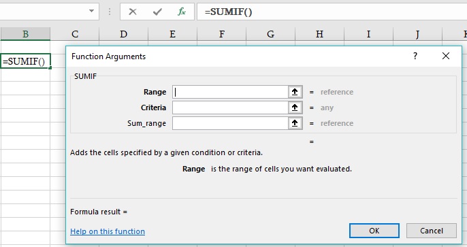Select column G header
Viewport: 467px width, 247px height.
(x=270, y=34)
